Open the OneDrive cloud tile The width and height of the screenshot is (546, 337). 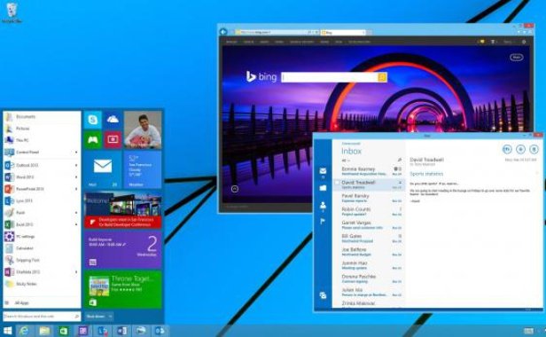[113, 120]
